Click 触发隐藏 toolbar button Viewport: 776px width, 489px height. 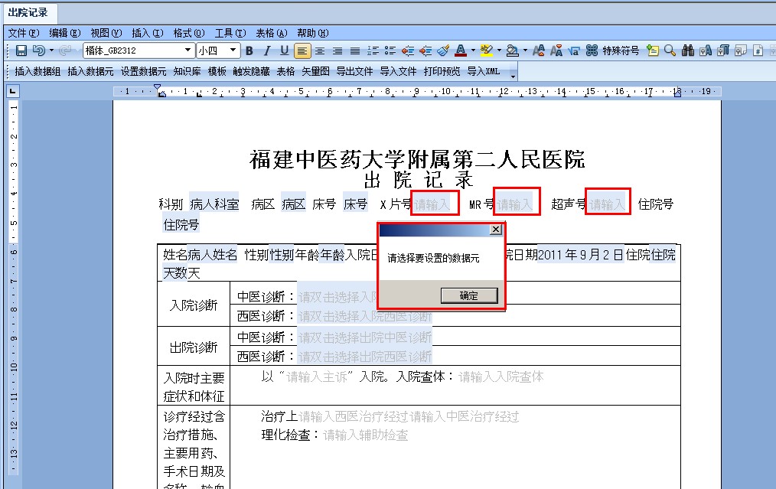252,72
